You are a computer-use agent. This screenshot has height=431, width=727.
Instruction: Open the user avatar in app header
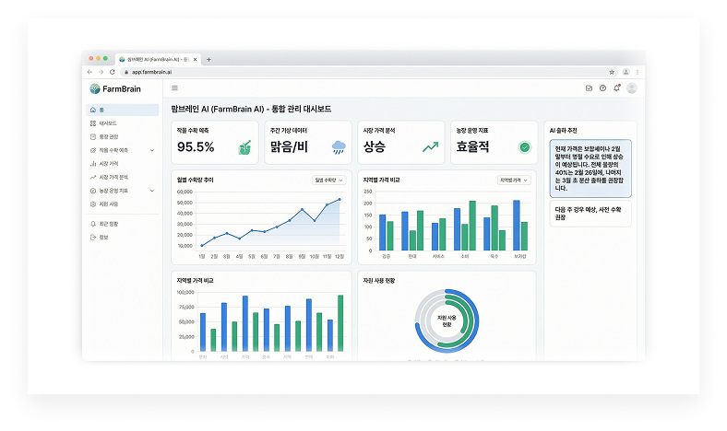tap(631, 88)
